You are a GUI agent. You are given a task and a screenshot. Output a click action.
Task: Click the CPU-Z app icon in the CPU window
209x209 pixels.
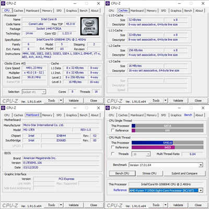pyautogui.click(x=3, y=3)
